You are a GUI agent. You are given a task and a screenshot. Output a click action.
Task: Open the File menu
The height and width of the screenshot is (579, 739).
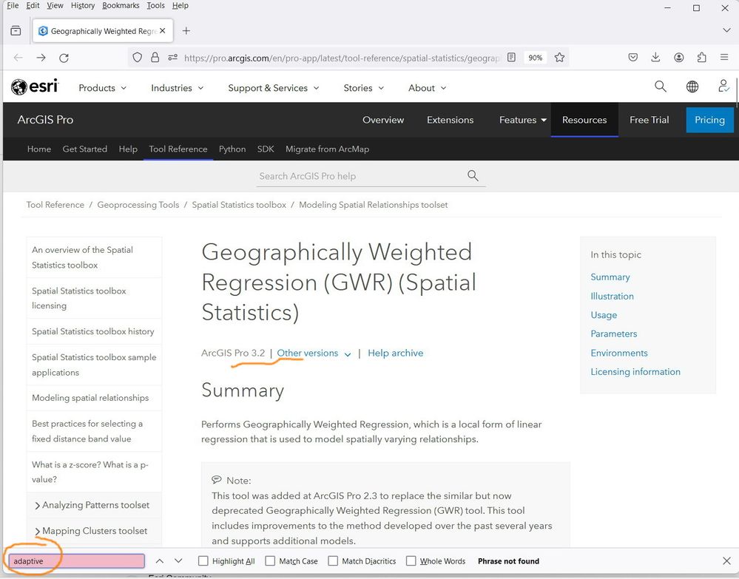point(13,6)
